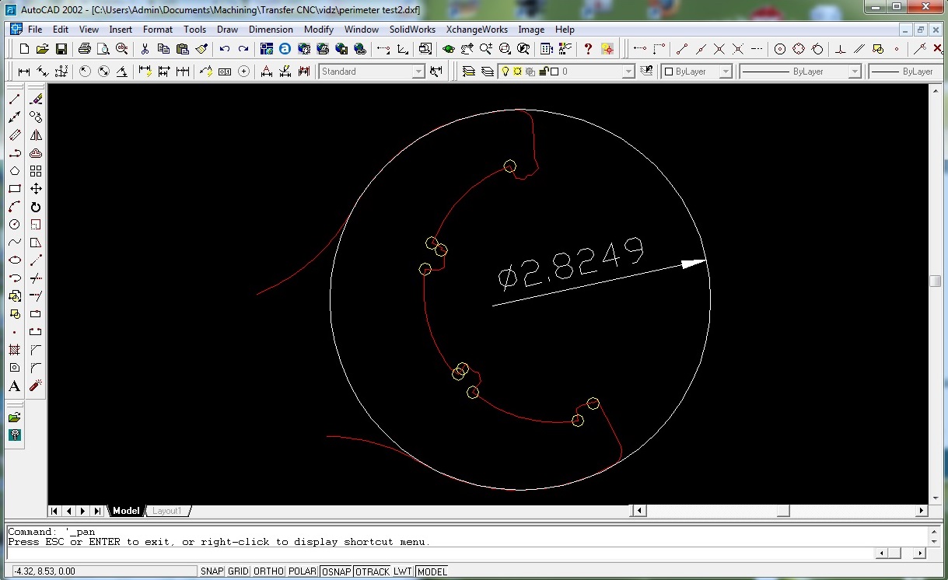Select the Explode modify tool
948x580 pixels.
tap(36, 386)
